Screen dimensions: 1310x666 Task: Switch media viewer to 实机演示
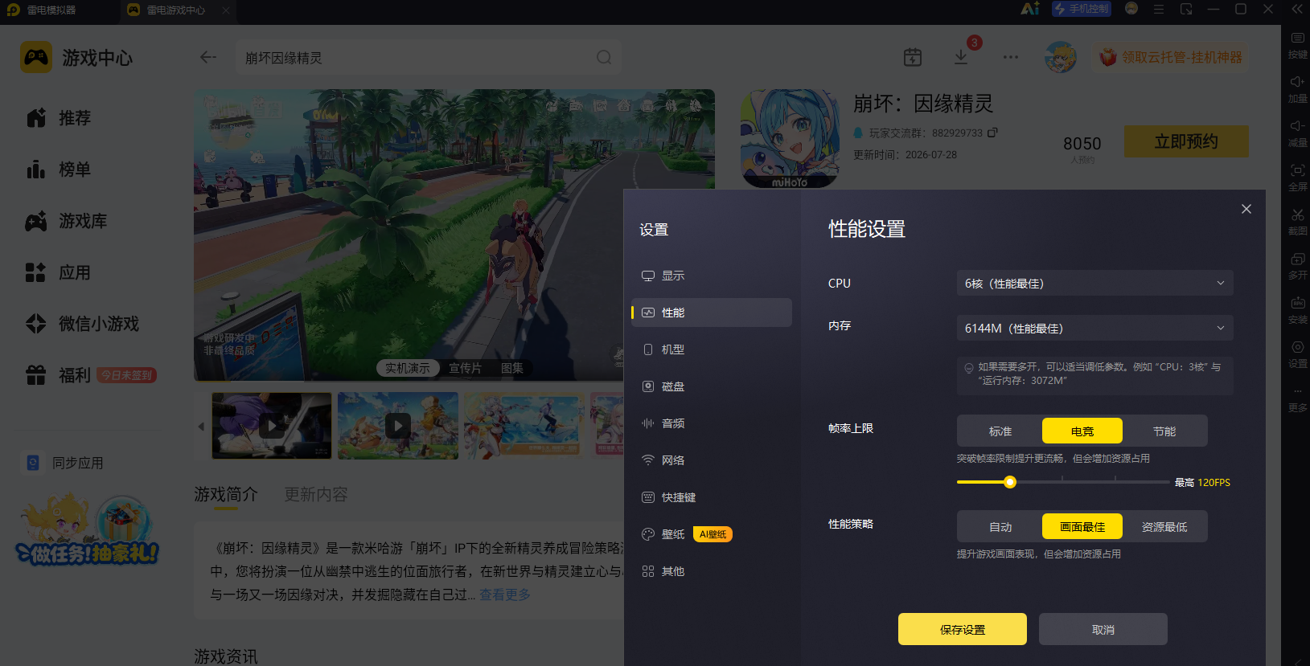point(408,368)
